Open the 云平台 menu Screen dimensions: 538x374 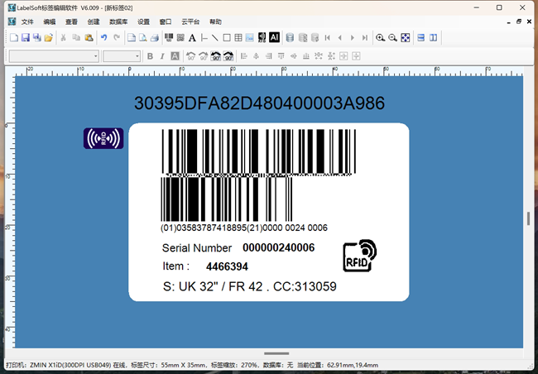click(190, 22)
